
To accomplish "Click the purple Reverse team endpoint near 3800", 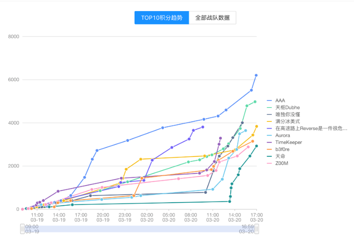I will (x=203, y=127).
